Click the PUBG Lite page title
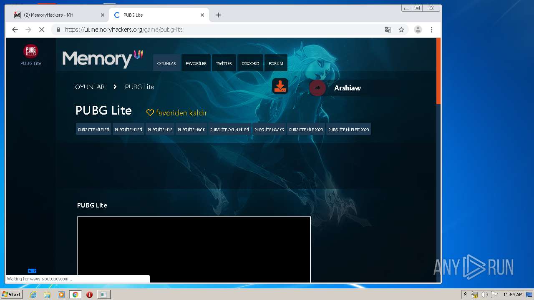534x300 pixels. point(103,110)
